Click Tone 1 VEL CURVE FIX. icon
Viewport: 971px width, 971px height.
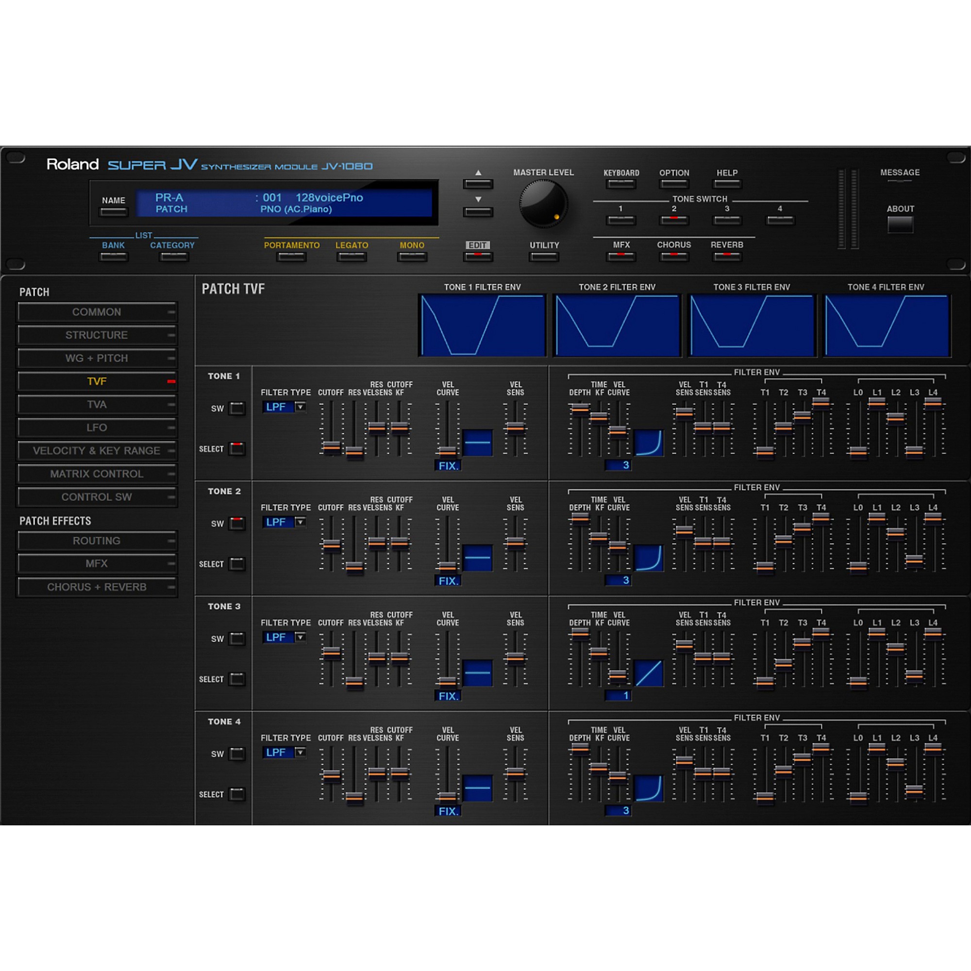[x=477, y=443]
